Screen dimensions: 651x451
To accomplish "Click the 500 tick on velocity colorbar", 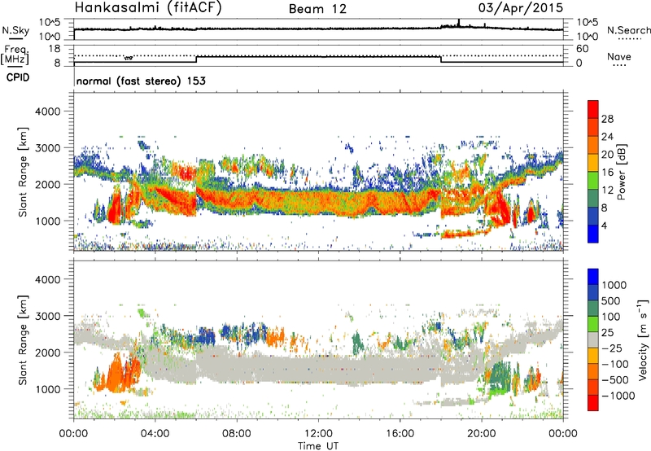I will [x=611, y=300].
